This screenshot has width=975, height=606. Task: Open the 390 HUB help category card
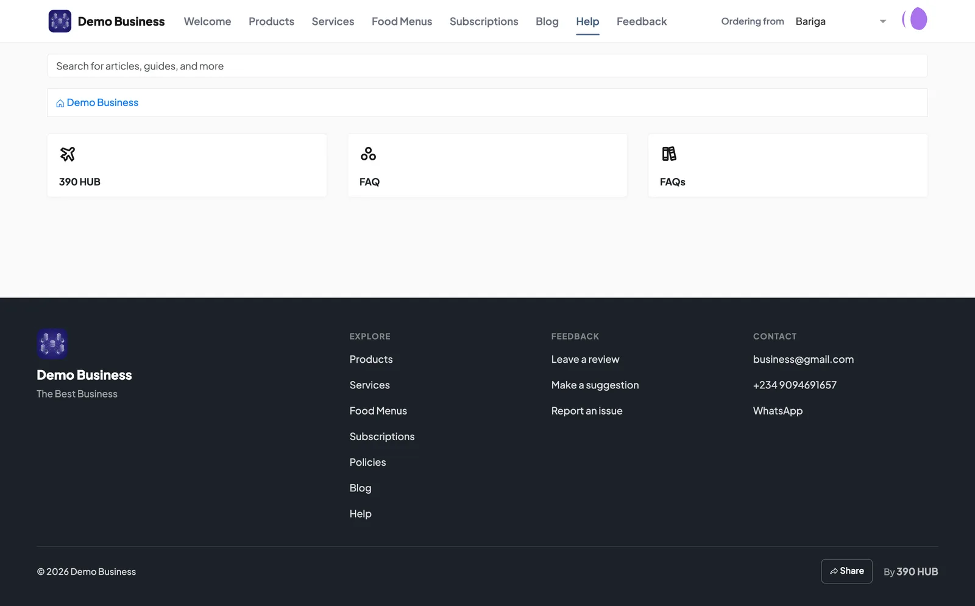pyautogui.click(x=187, y=165)
